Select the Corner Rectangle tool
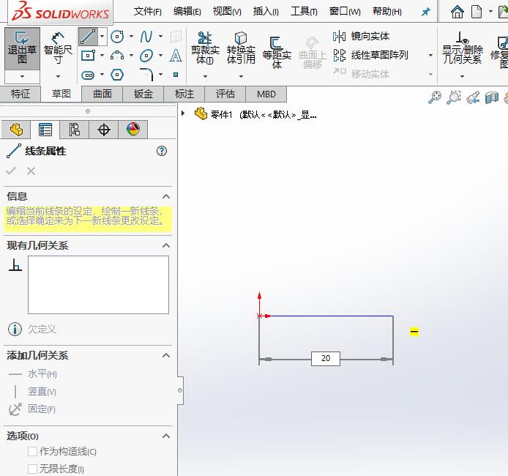This screenshot has width=508, height=476. pos(88,56)
